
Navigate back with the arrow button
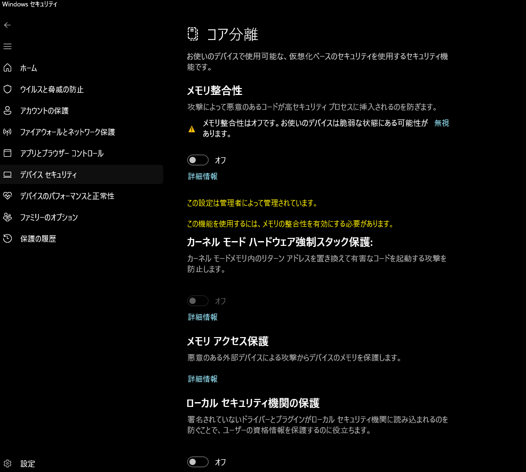7,25
